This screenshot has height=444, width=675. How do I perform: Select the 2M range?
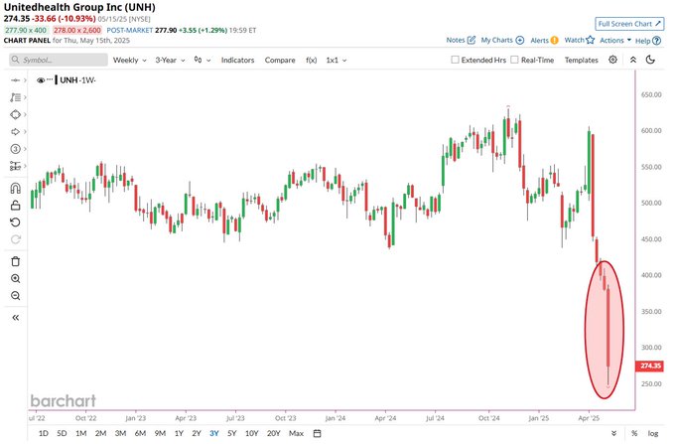(x=100, y=433)
